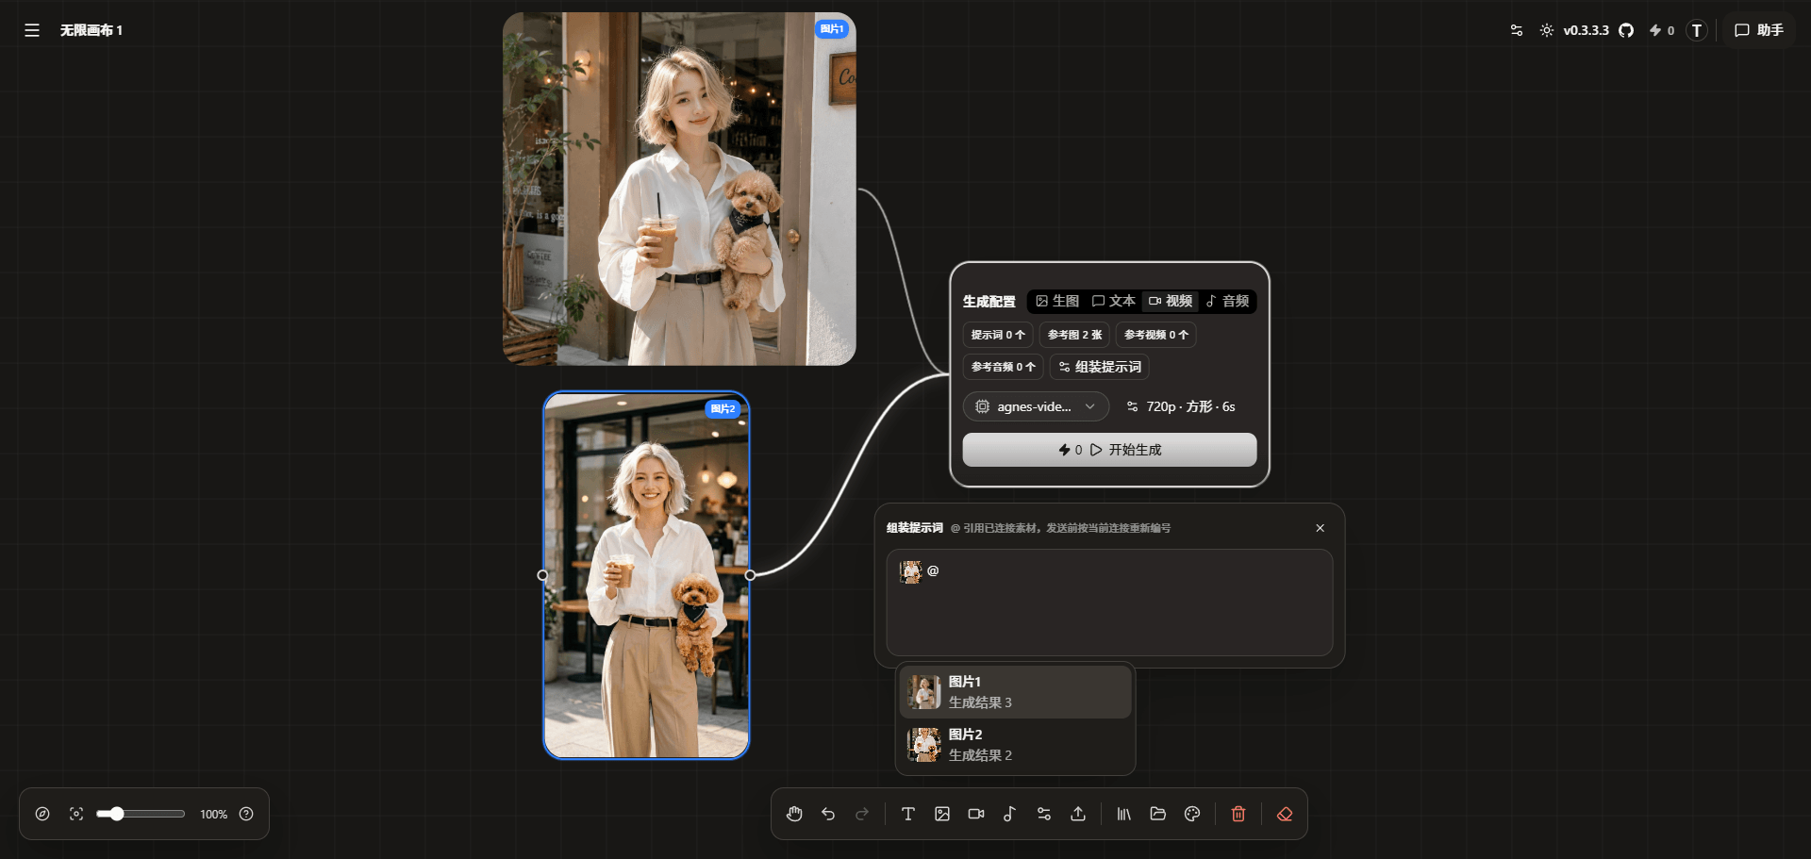Click the 参考视频 0 个 chip
The image size is (1811, 859).
click(1156, 335)
